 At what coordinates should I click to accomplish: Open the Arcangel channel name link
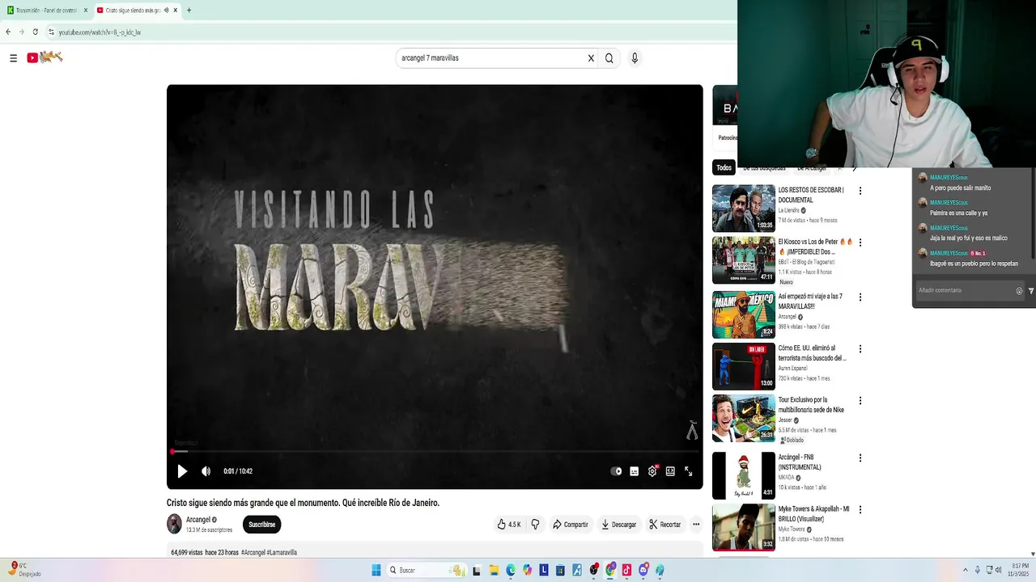click(198, 520)
